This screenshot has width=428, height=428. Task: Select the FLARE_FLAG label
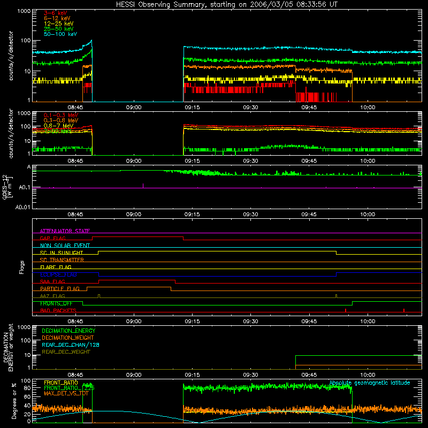tap(56, 267)
